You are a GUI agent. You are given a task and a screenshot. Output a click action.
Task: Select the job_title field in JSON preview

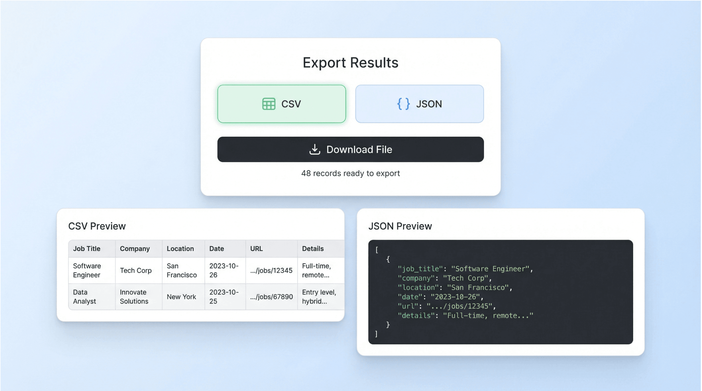tap(420, 269)
